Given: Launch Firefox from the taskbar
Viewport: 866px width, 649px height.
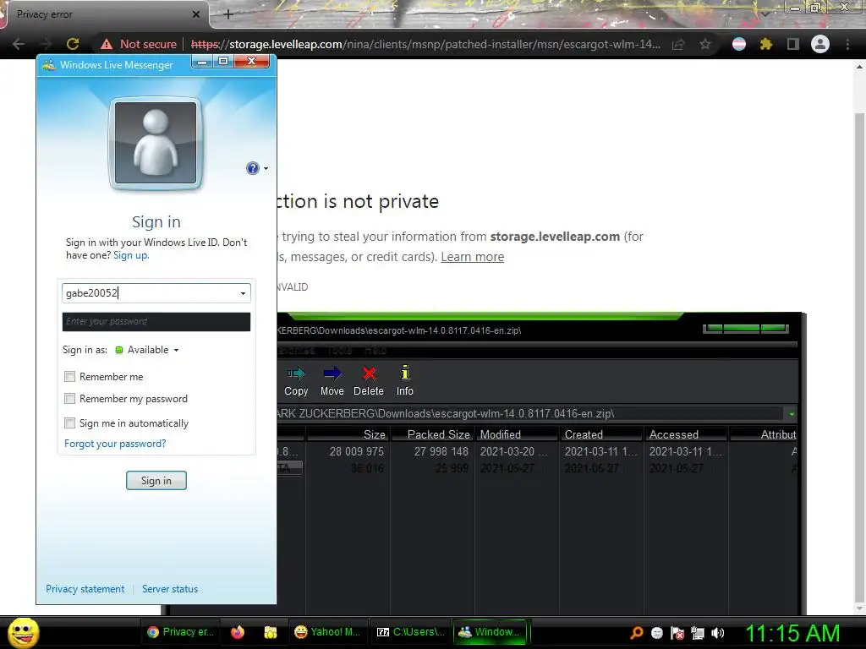Looking at the screenshot, I should tap(238, 632).
